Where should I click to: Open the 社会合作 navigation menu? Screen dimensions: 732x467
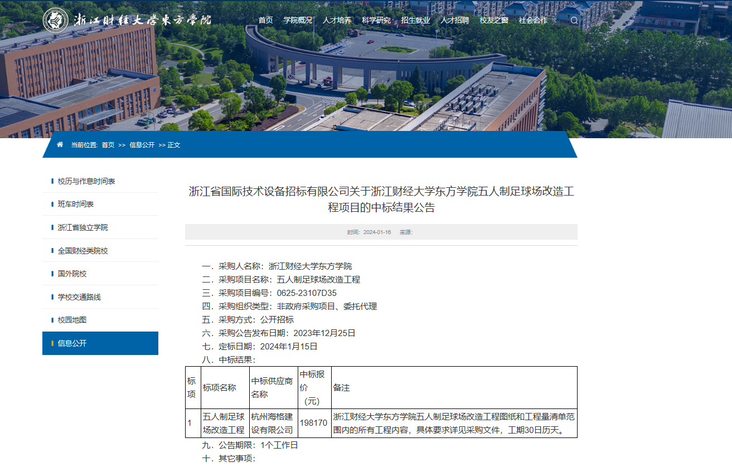coord(534,20)
